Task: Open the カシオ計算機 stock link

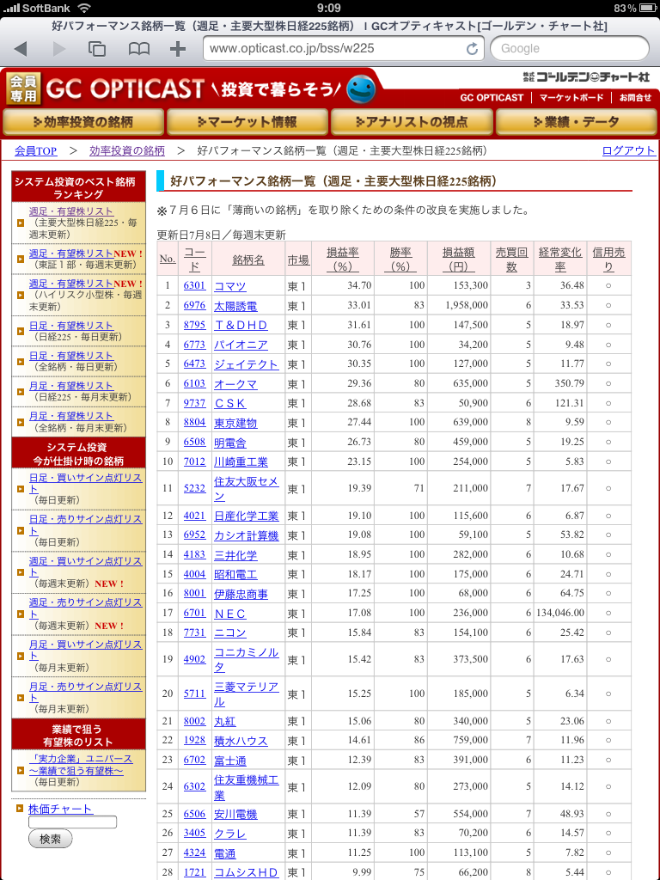Action: 246,535
